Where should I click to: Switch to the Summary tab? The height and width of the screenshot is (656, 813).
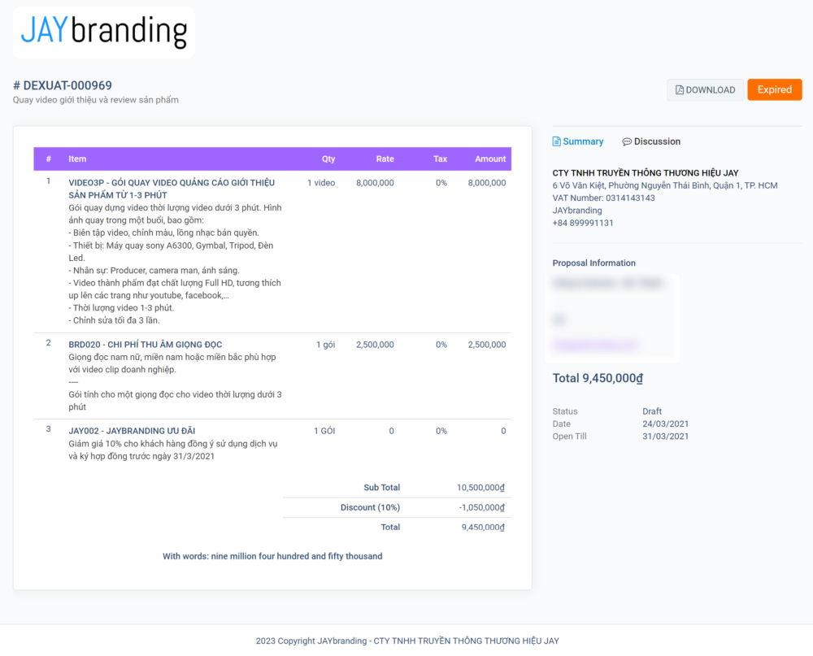[x=577, y=141]
